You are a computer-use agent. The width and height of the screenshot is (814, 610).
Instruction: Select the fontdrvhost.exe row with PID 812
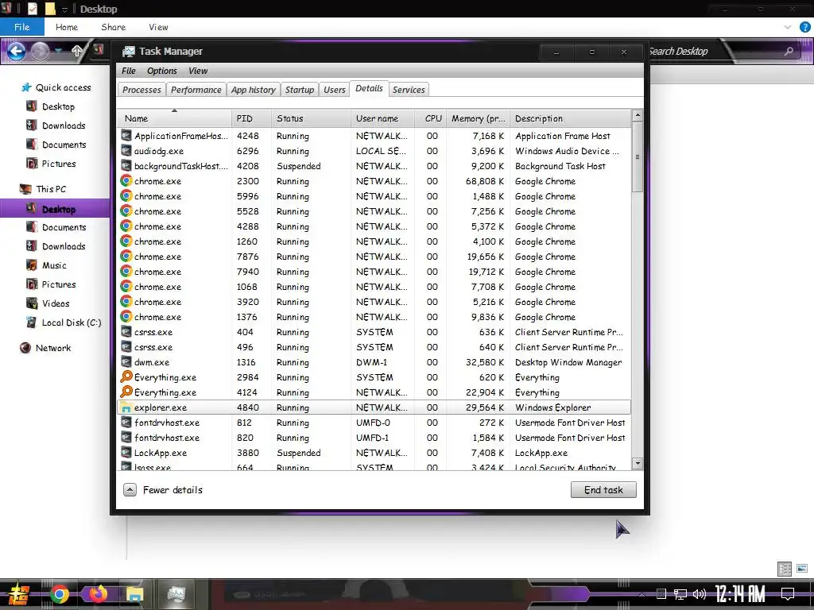point(374,423)
